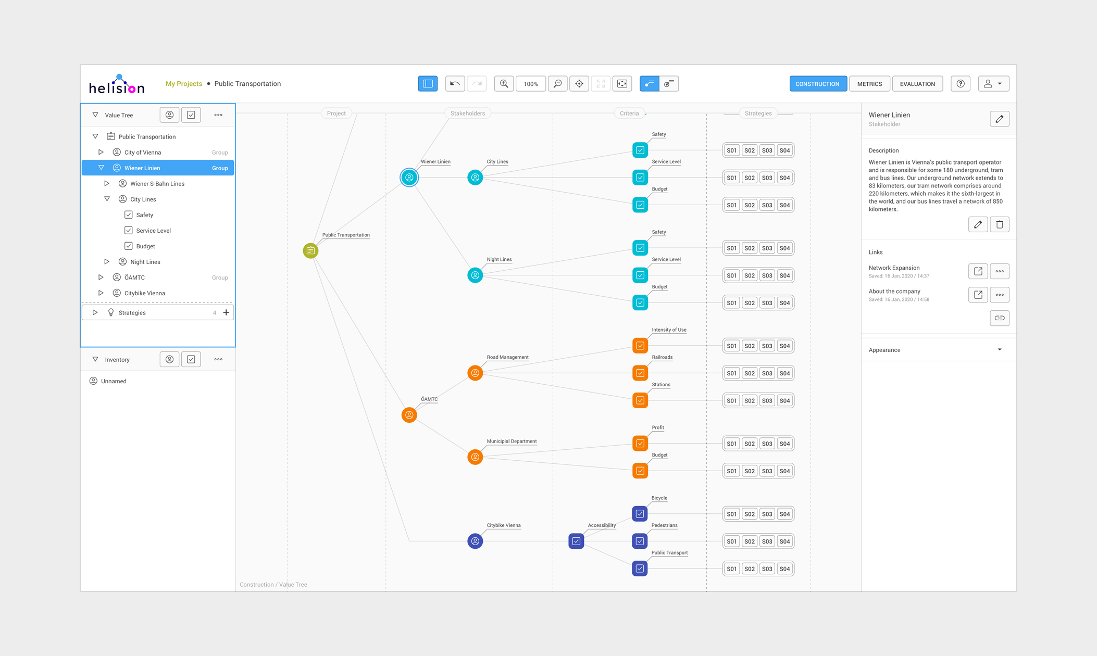Image resolution: width=1097 pixels, height=656 pixels.
Task: Collapse City Lines in tree
Action: [107, 199]
